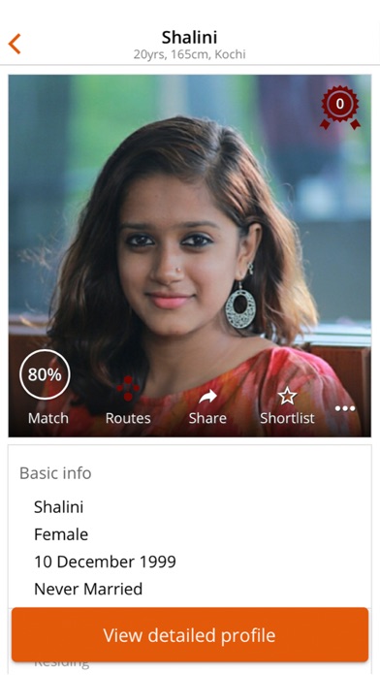The image size is (380, 675).
Task: Tap the subtitle 20yrs, 165cm, Kochi
Action: coord(189,55)
